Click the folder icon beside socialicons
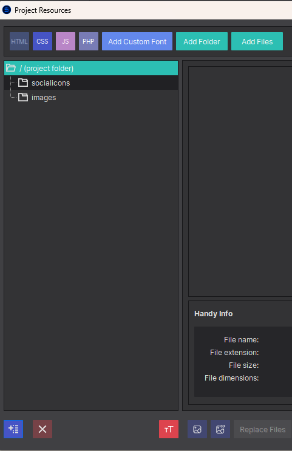This screenshot has height=451, width=292. pyautogui.click(x=23, y=83)
